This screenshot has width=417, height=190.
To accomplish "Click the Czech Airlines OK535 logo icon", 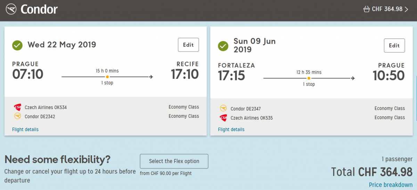I will [223, 118].
